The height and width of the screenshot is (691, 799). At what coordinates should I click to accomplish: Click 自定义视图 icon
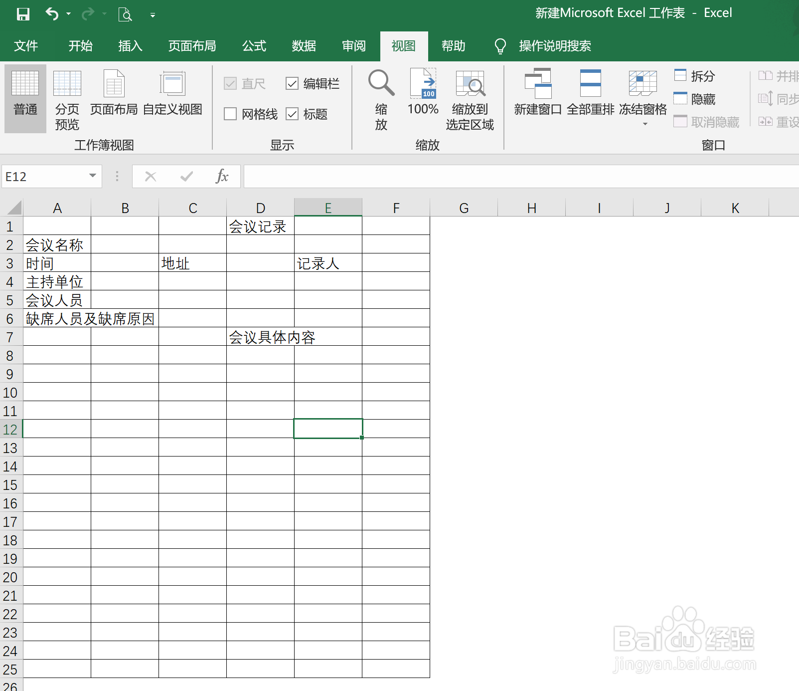click(x=172, y=92)
